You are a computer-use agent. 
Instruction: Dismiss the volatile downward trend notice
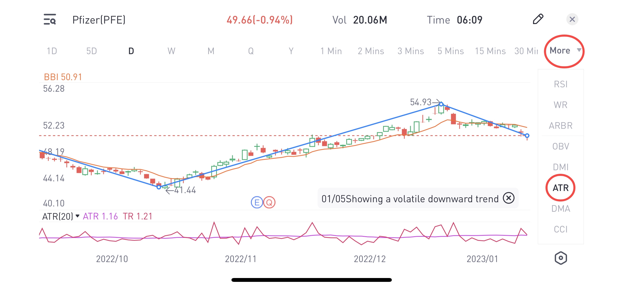coord(508,198)
